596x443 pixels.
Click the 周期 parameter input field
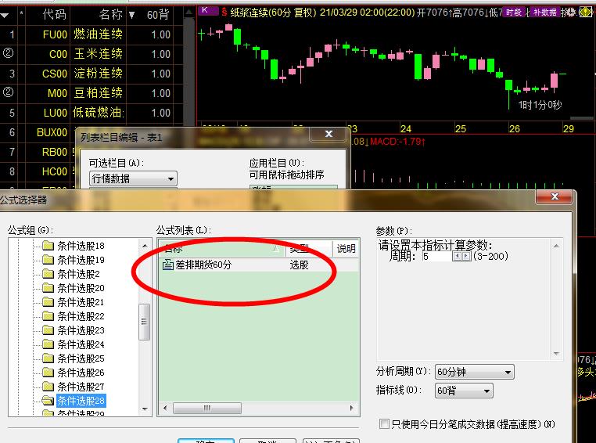pyautogui.click(x=437, y=257)
